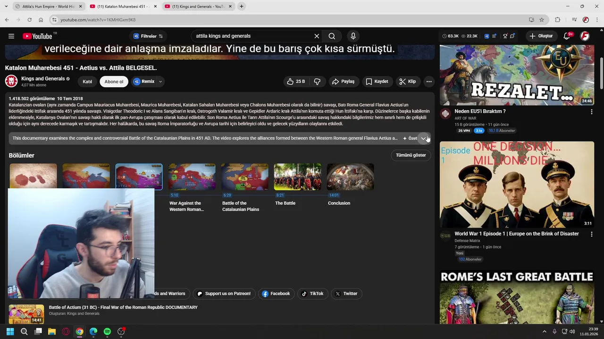The height and width of the screenshot is (339, 604).
Task: Subscribe using the Abone ol button
Action: (114, 81)
